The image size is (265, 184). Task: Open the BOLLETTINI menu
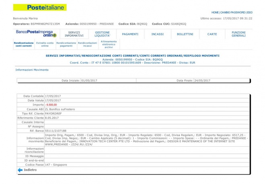(x=185, y=34)
